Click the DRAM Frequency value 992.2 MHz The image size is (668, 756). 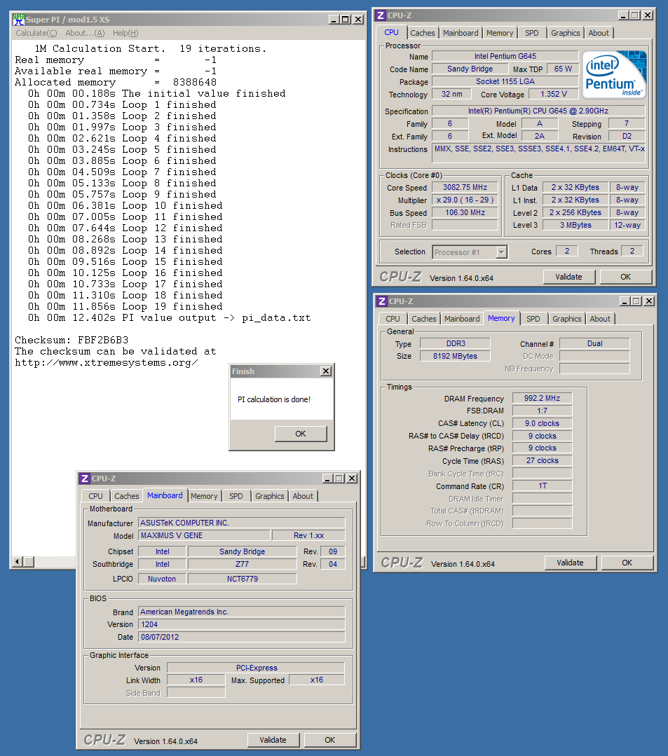pos(542,398)
